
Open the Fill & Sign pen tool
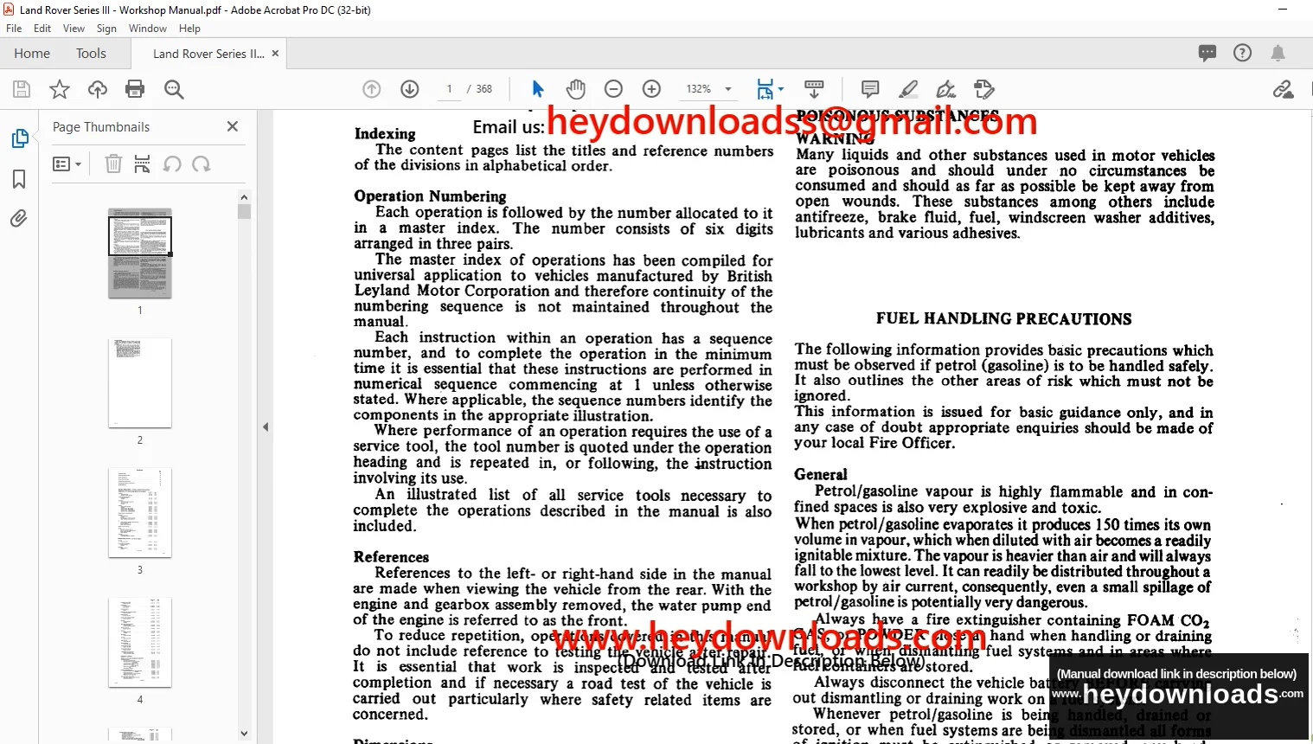[x=946, y=89]
